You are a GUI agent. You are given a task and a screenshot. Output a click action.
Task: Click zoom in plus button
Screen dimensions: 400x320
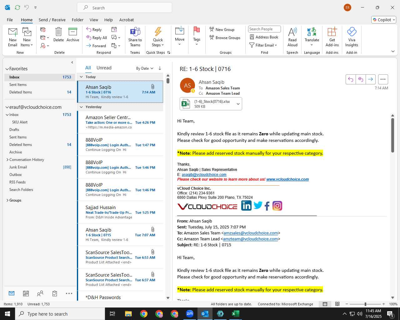pyautogui.click(x=384, y=304)
